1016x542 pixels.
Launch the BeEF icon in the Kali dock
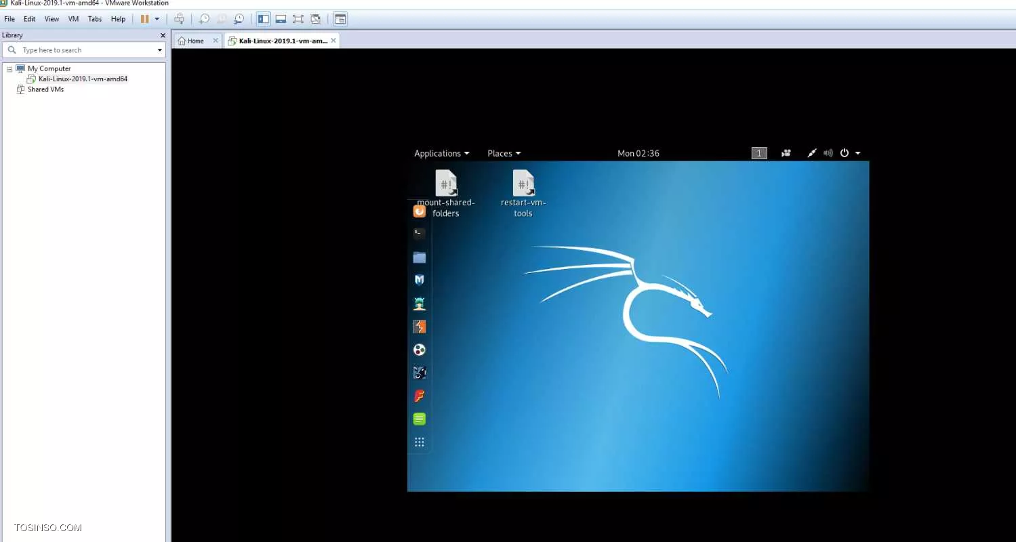pyautogui.click(x=420, y=373)
